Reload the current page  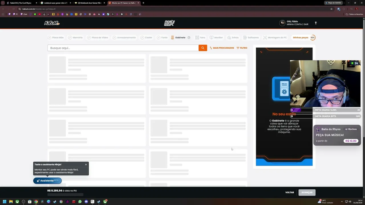click(x=13, y=9)
